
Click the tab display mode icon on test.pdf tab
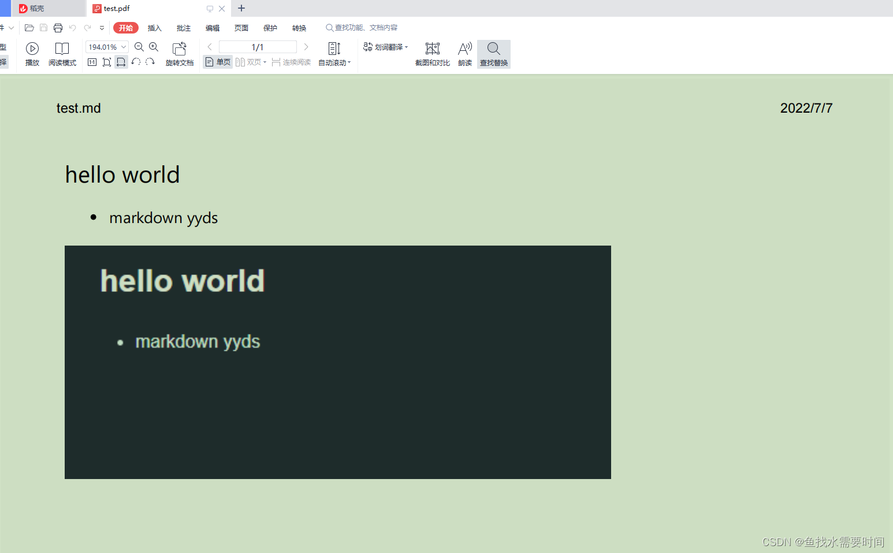point(210,9)
